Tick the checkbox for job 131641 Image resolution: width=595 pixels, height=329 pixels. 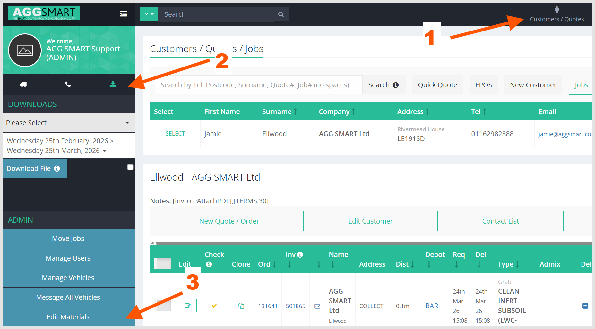pos(163,306)
